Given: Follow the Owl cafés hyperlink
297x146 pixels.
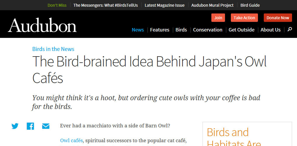Looking at the screenshot, I should point(71,141).
